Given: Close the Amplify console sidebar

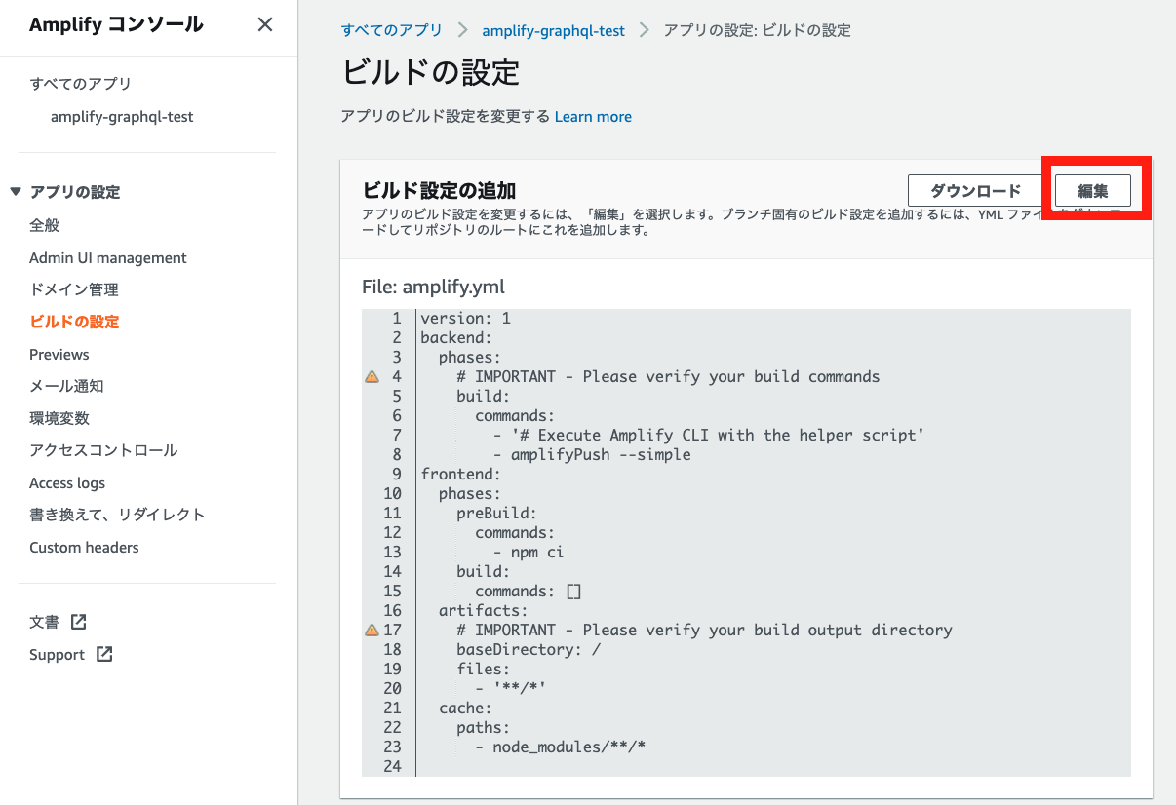Looking at the screenshot, I should point(264,24).
